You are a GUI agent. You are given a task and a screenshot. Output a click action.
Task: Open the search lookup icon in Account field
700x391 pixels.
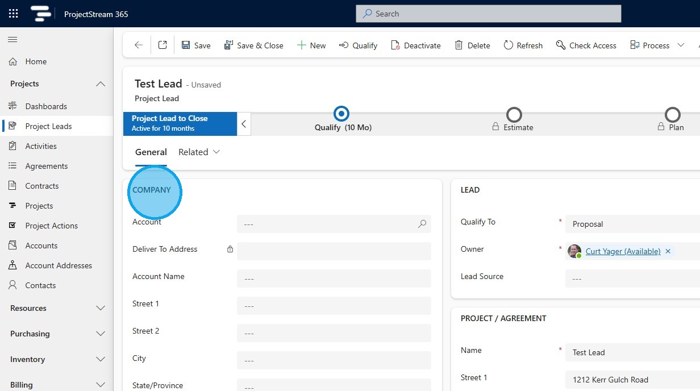(x=422, y=224)
